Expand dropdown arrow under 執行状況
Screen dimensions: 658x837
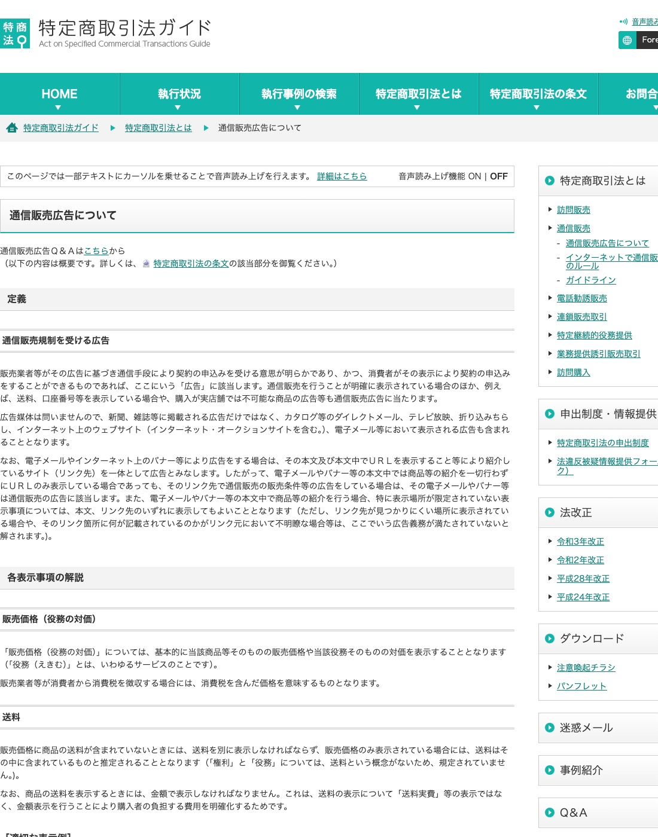point(178,108)
